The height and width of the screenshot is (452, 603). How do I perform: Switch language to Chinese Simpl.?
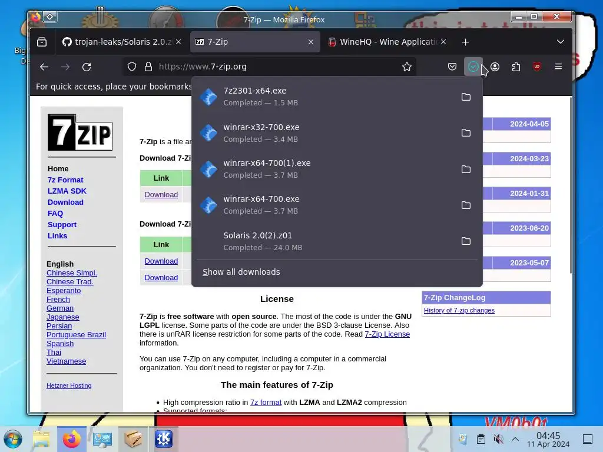click(71, 273)
